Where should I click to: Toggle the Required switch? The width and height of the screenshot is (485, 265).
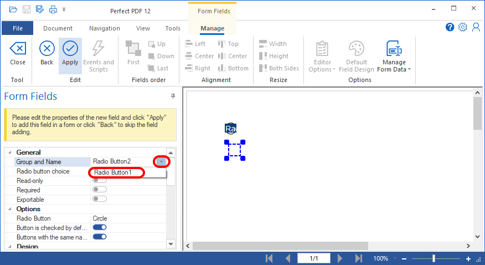(x=100, y=190)
